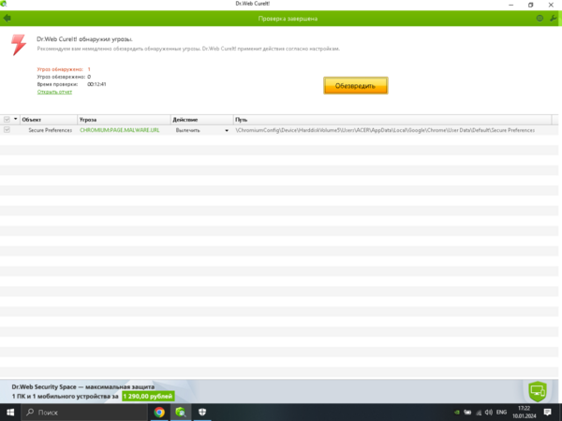Image resolution: width=562 pixels, height=421 pixels.
Task: Click the 1 290,00 рублей price button
Action: [x=148, y=397]
